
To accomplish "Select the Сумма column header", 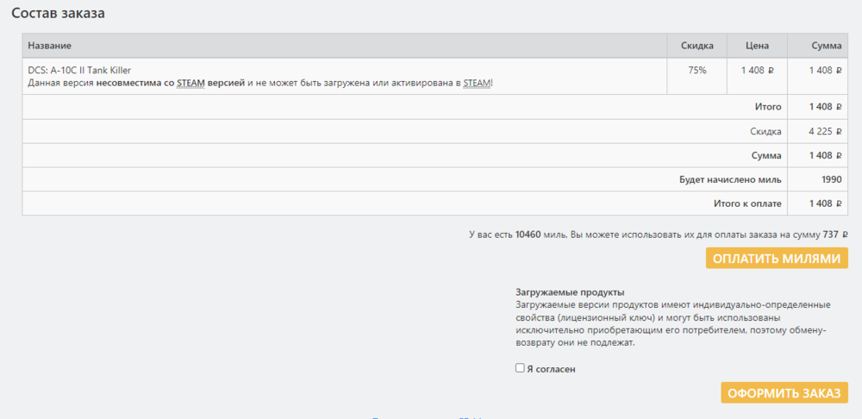I will pos(826,46).
